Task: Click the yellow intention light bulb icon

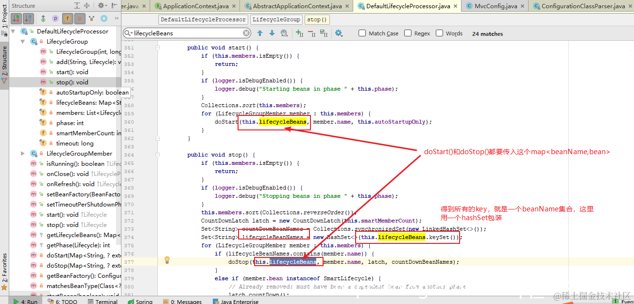Action: pyautogui.click(x=167, y=260)
